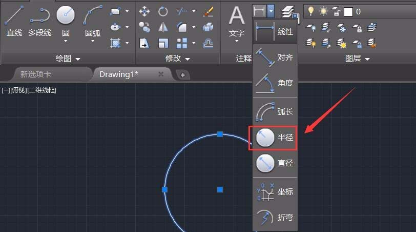This screenshot has height=232, width=416.
Task: Click the Ellipse tool icon in the draw panel
Action: (115, 27)
